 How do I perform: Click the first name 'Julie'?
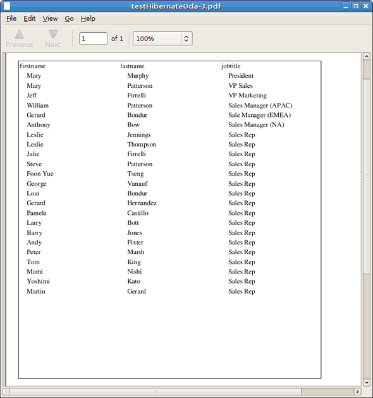click(x=33, y=154)
